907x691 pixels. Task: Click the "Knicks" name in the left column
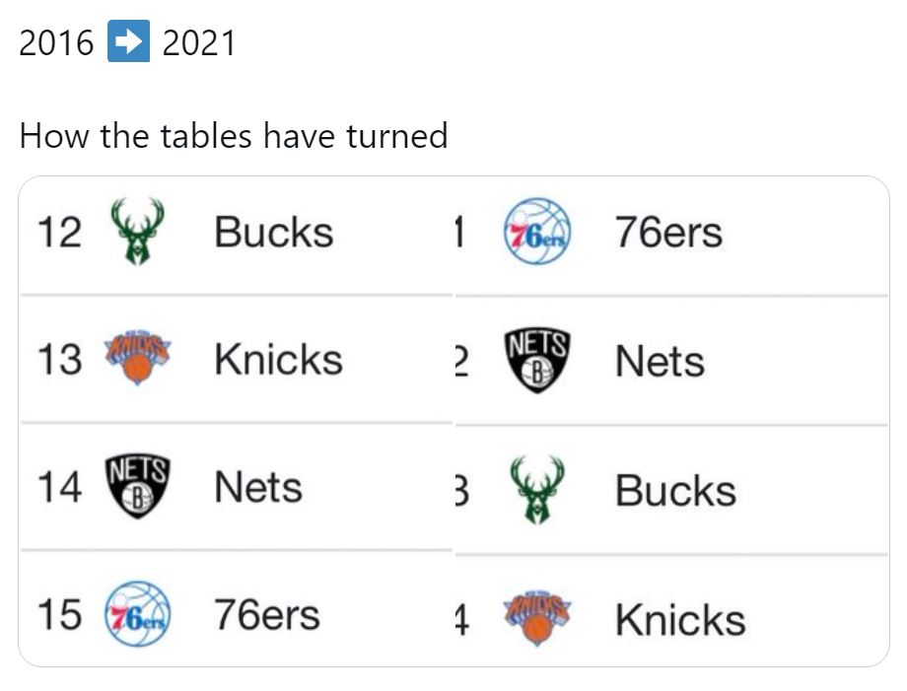[278, 360]
